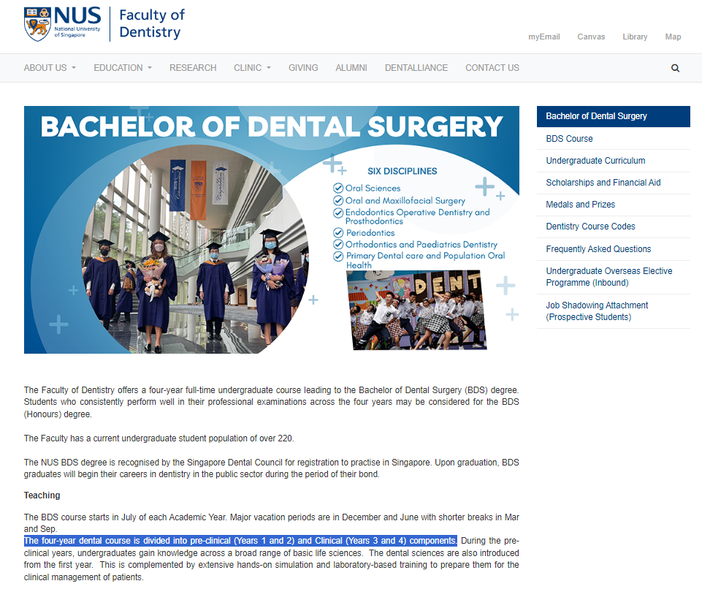702x589 pixels.
Task: Open the Map link
Action: [673, 37]
